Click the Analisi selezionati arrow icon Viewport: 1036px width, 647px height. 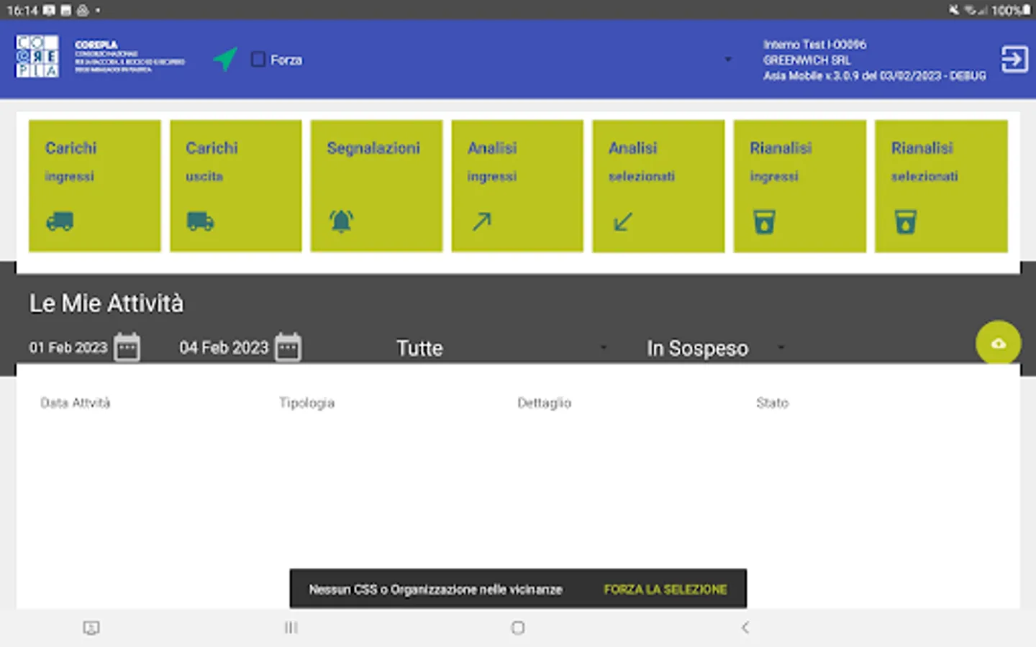pos(622,222)
